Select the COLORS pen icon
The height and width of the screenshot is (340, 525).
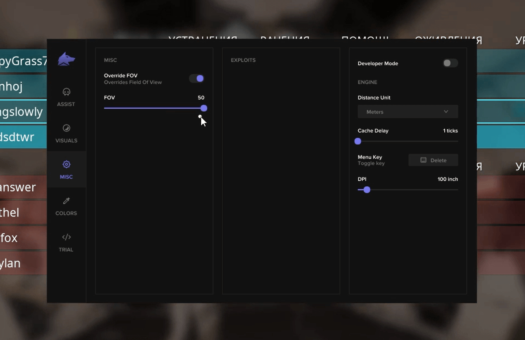[66, 200]
